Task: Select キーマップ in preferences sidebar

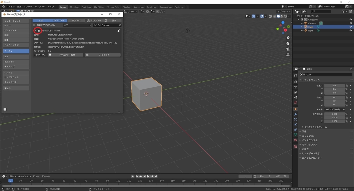Action: pyautogui.click(x=16, y=66)
